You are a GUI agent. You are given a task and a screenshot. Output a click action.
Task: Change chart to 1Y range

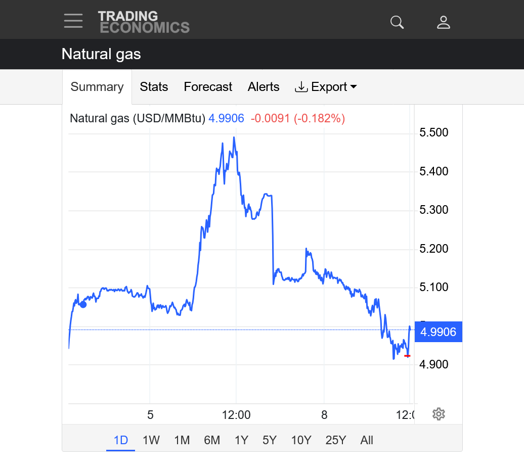tap(241, 440)
